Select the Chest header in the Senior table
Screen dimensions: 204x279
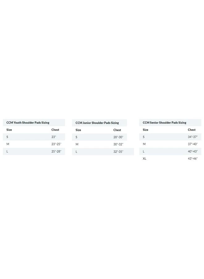tap(192, 130)
